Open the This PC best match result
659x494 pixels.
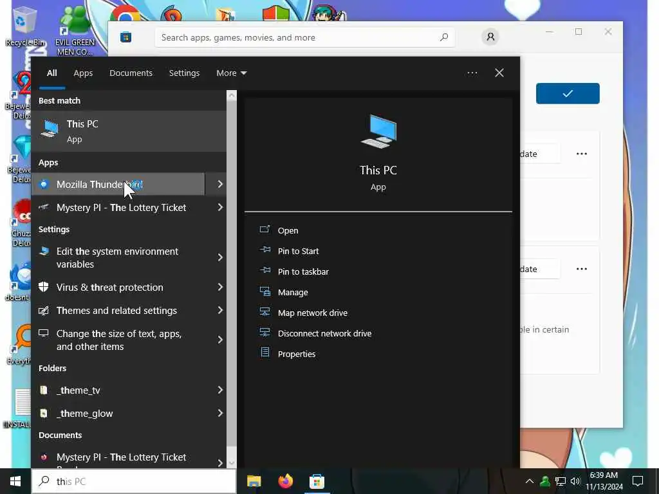[129, 131]
